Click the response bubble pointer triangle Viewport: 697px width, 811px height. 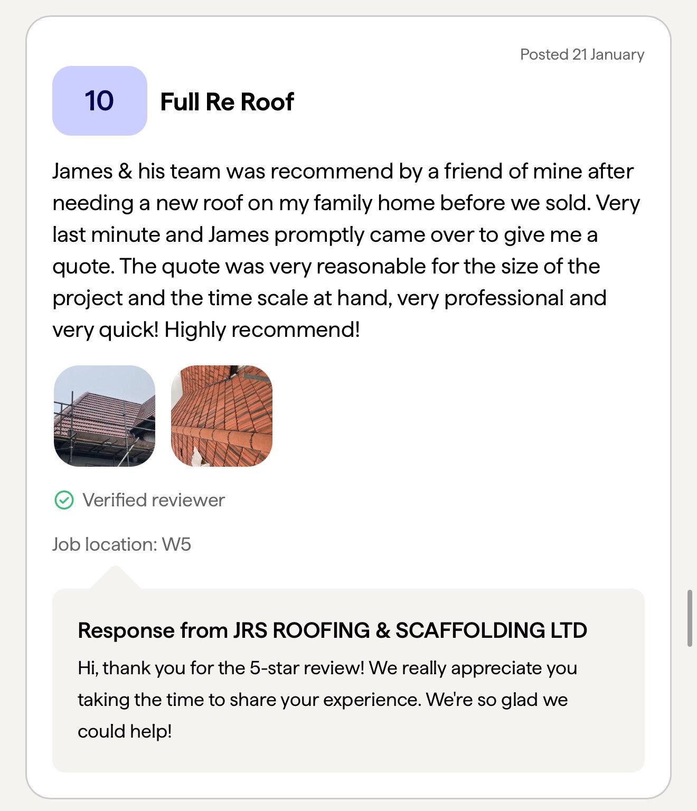coord(115,578)
